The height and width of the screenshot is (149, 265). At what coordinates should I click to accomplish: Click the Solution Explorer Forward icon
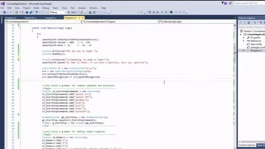pos(245,22)
